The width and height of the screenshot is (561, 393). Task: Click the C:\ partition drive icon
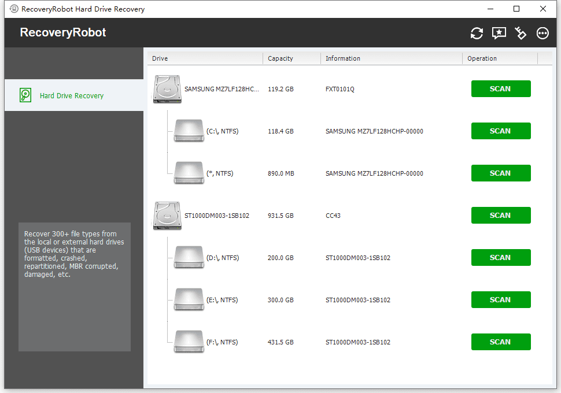click(189, 131)
